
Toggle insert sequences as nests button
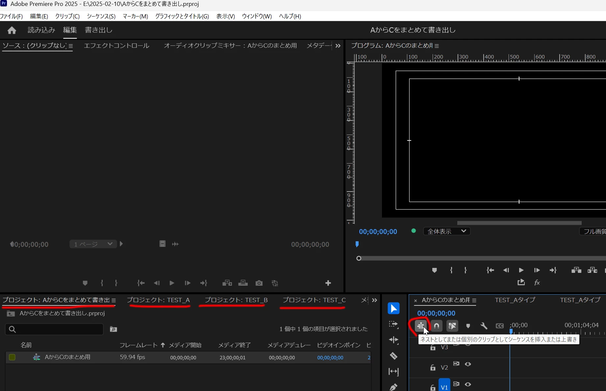(421, 326)
